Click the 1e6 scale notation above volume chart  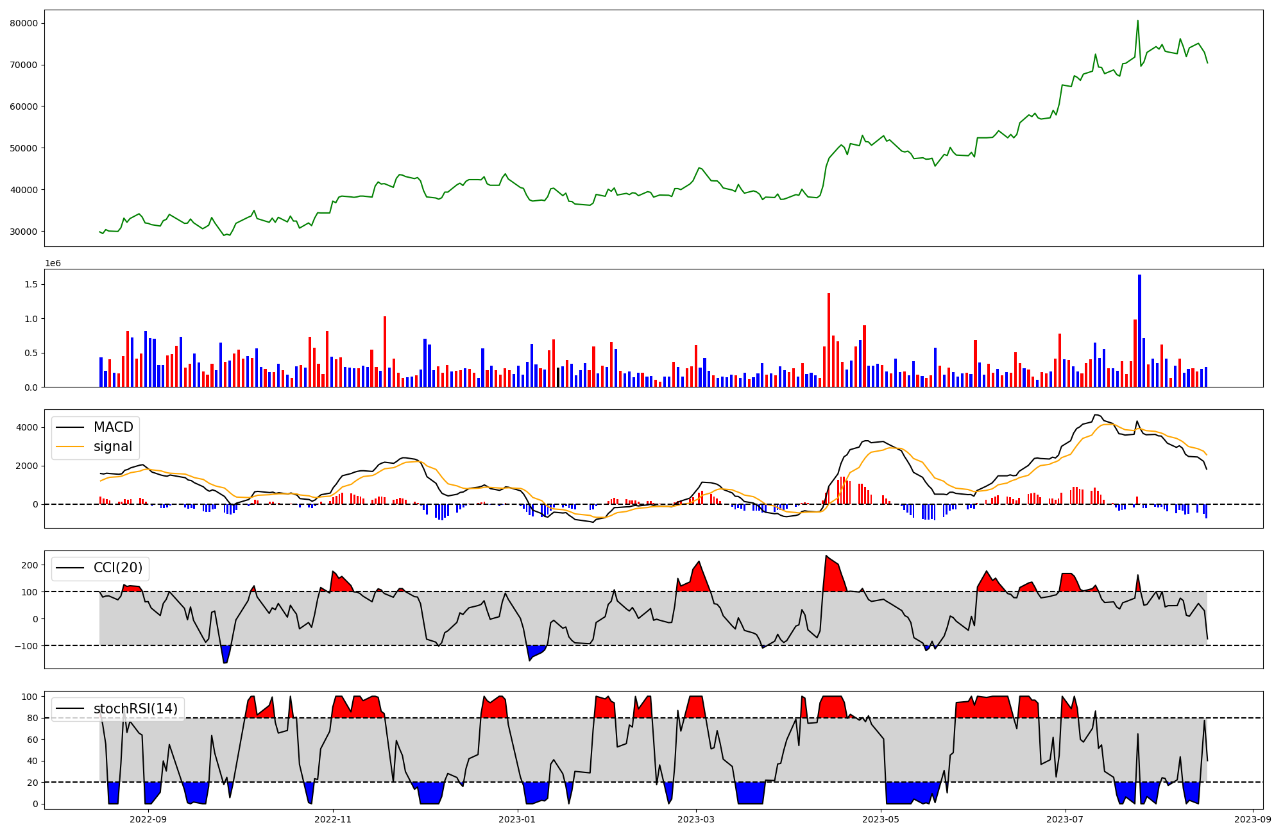[53, 264]
